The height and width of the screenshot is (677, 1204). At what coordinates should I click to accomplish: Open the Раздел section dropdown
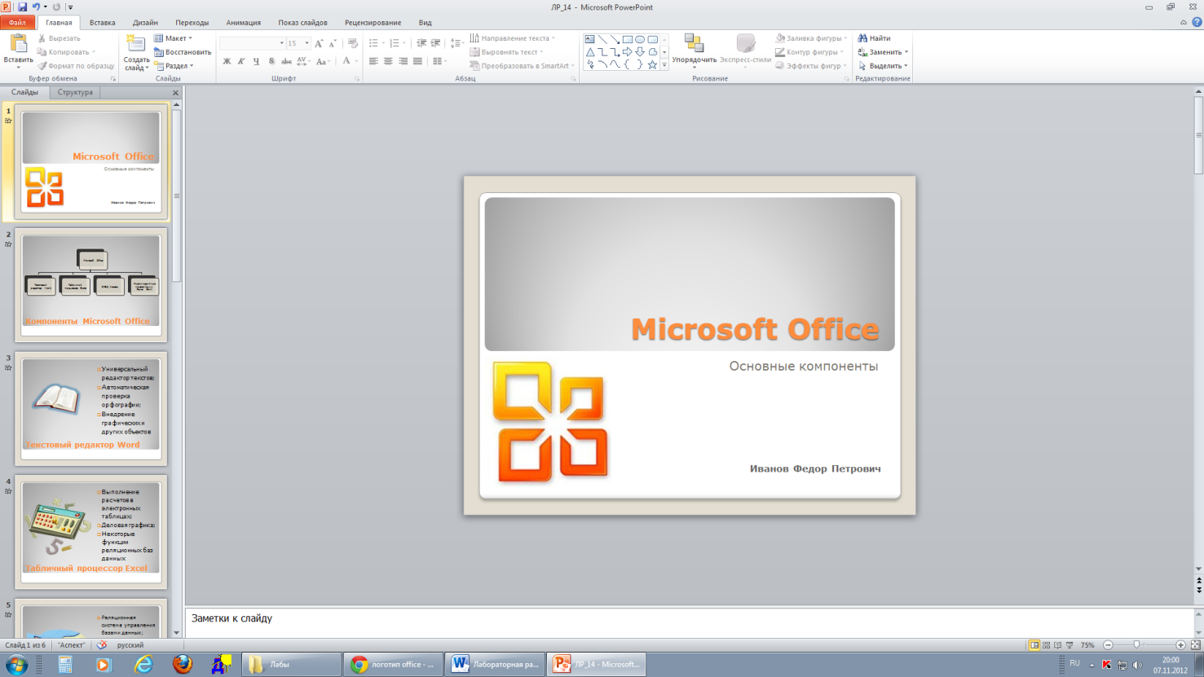coord(174,66)
